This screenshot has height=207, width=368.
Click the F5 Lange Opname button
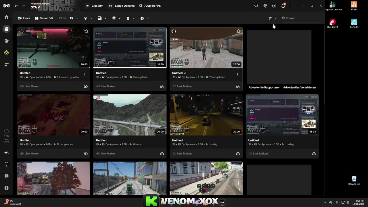coord(121,6)
